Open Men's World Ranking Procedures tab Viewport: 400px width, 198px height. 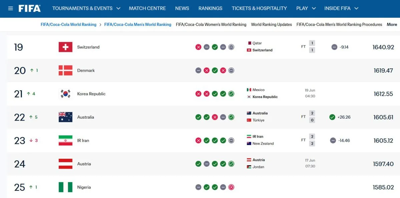point(339,25)
